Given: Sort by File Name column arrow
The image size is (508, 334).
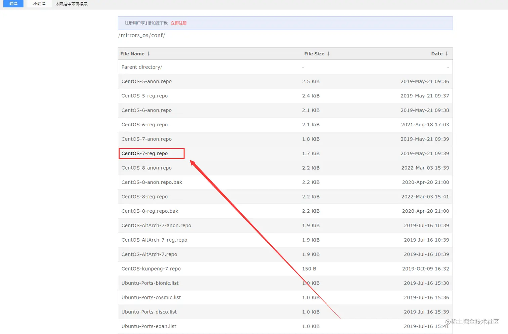Looking at the screenshot, I should [x=149, y=54].
